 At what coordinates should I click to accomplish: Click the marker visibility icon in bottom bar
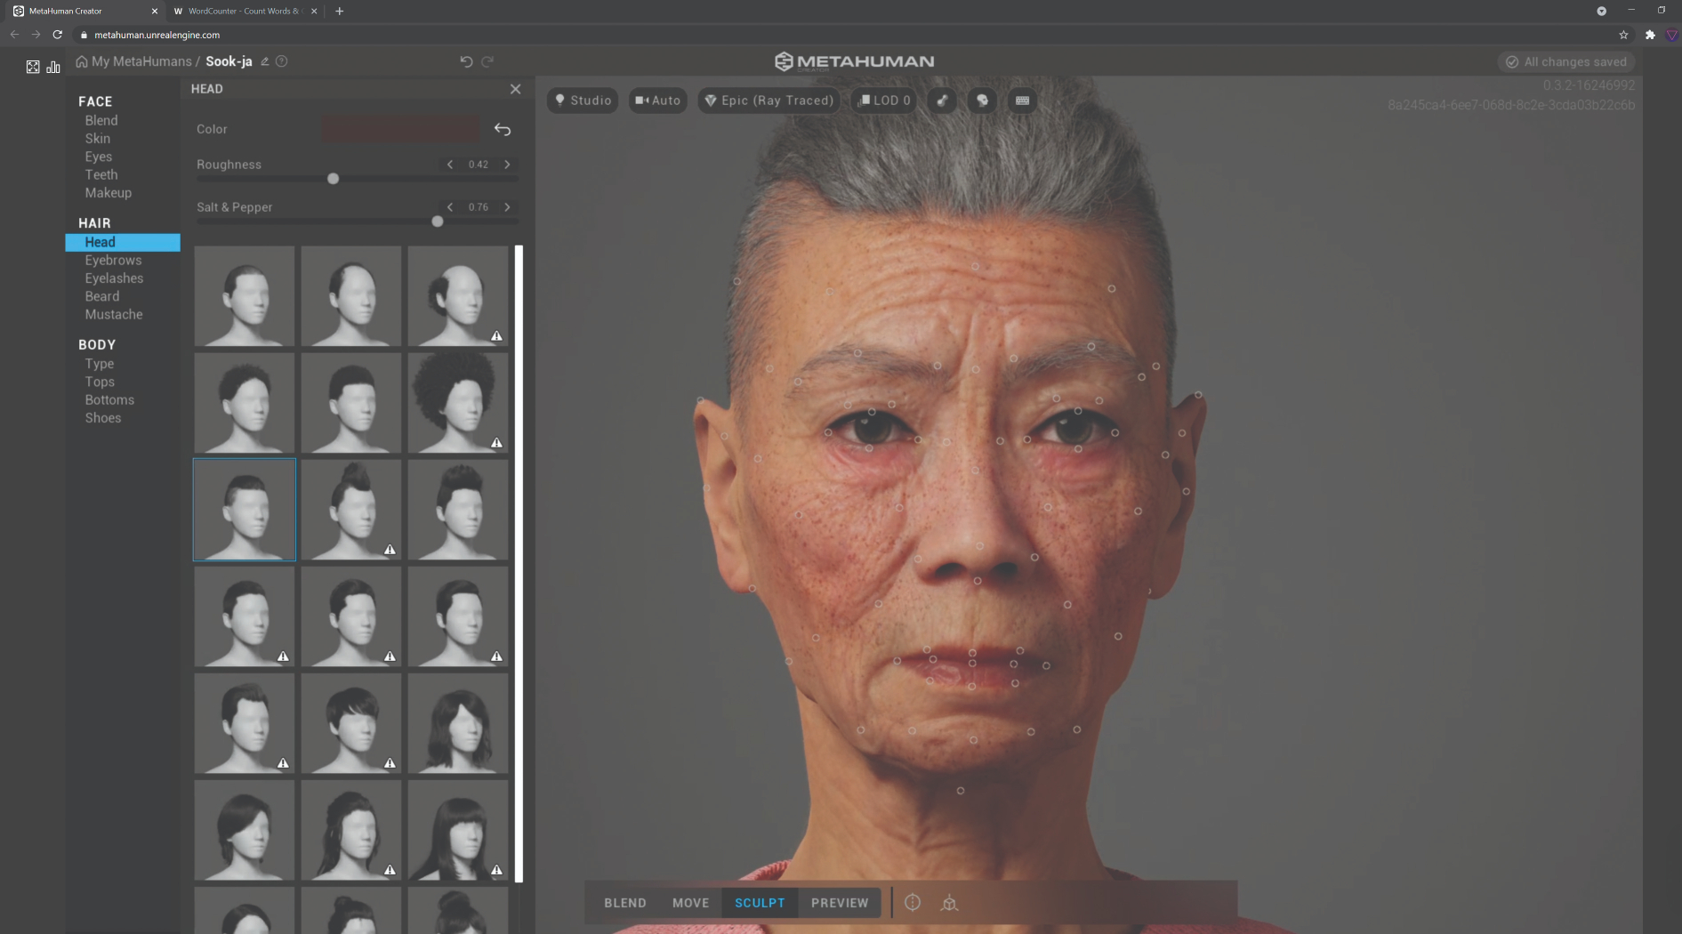click(950, 903)
